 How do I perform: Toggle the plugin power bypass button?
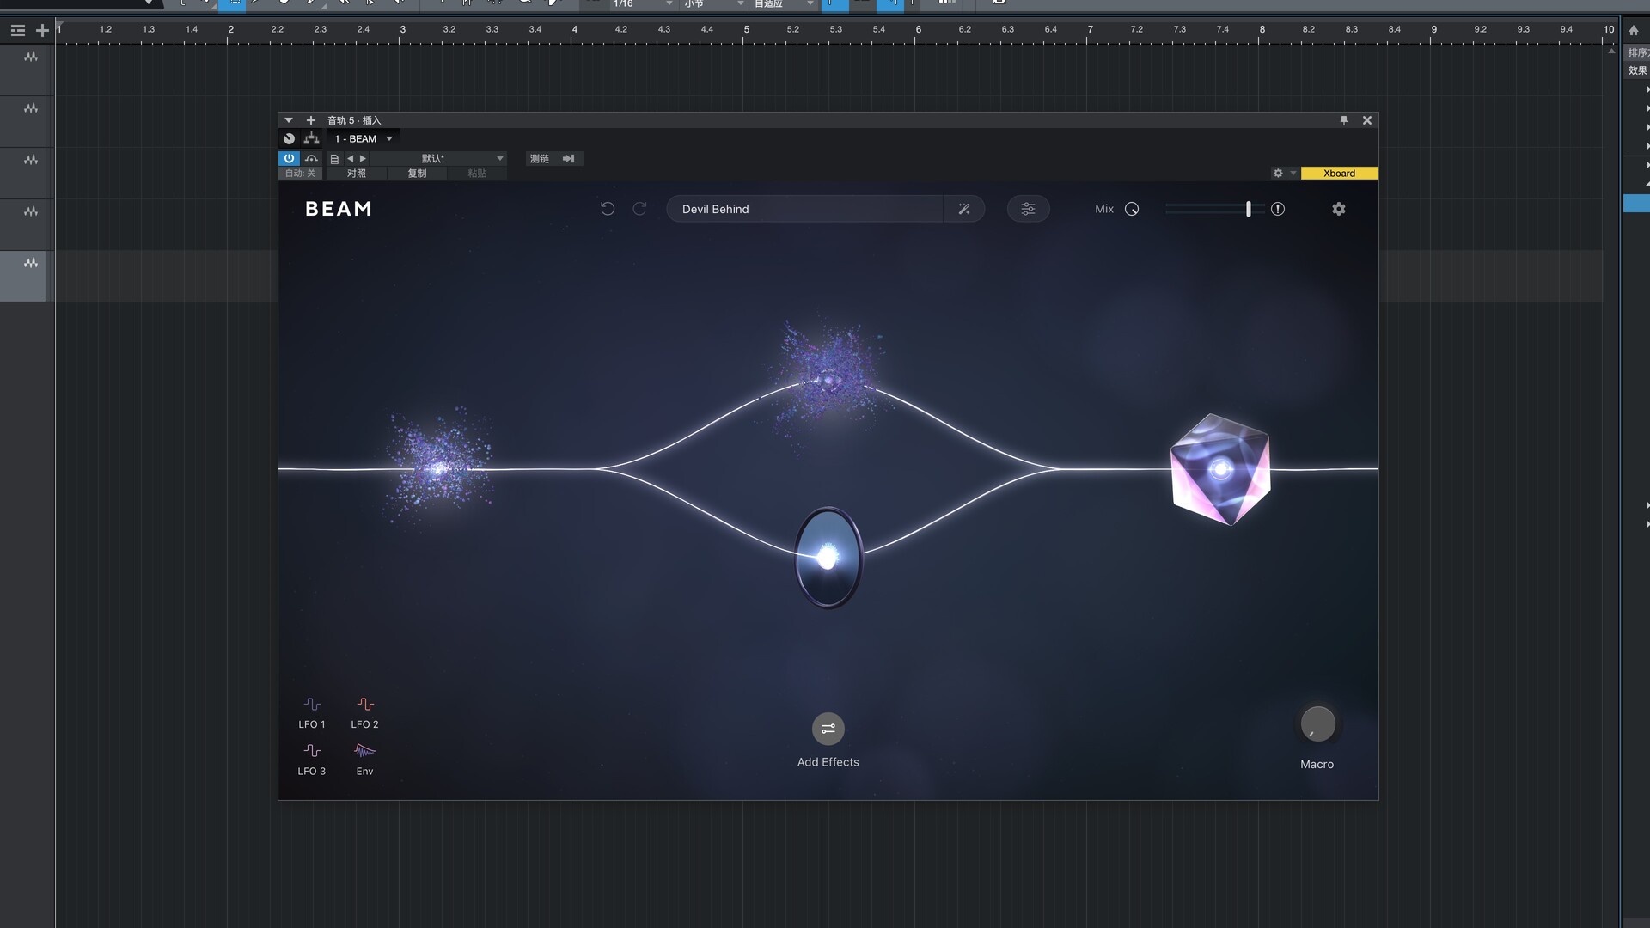click(x=289, y=158)
